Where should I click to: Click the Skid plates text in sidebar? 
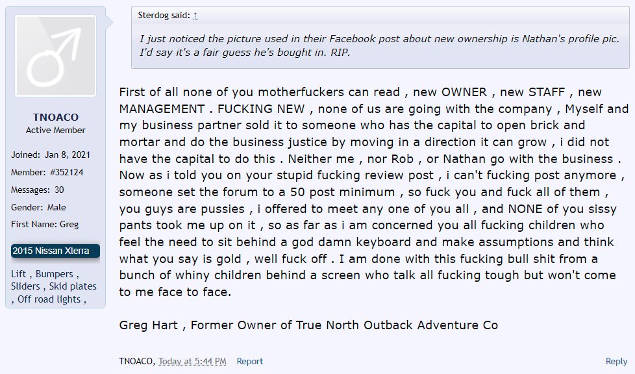73,286
